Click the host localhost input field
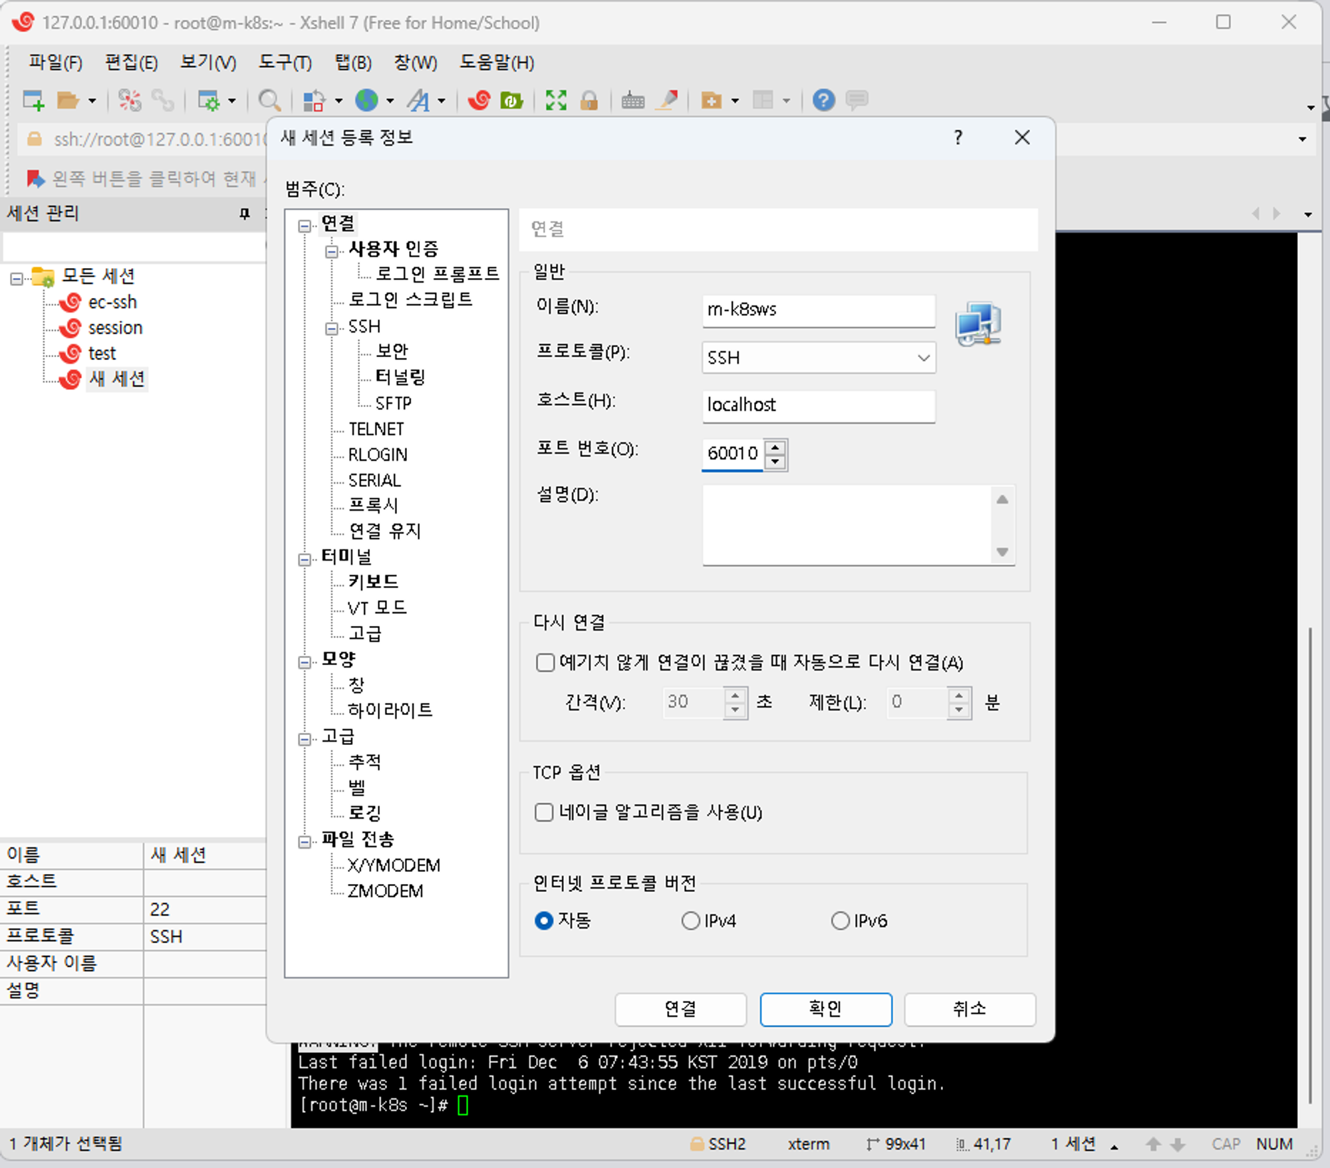Screen dimensions: 1330x1168 tap(818, 405)
